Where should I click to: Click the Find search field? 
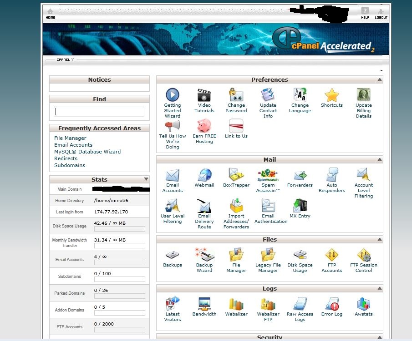tap(99, 112)
